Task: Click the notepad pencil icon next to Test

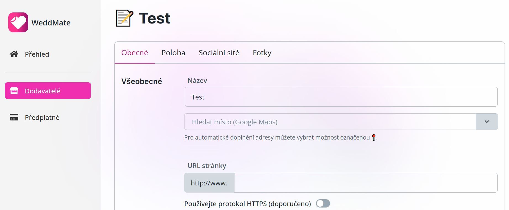Action: coord(125,18)
